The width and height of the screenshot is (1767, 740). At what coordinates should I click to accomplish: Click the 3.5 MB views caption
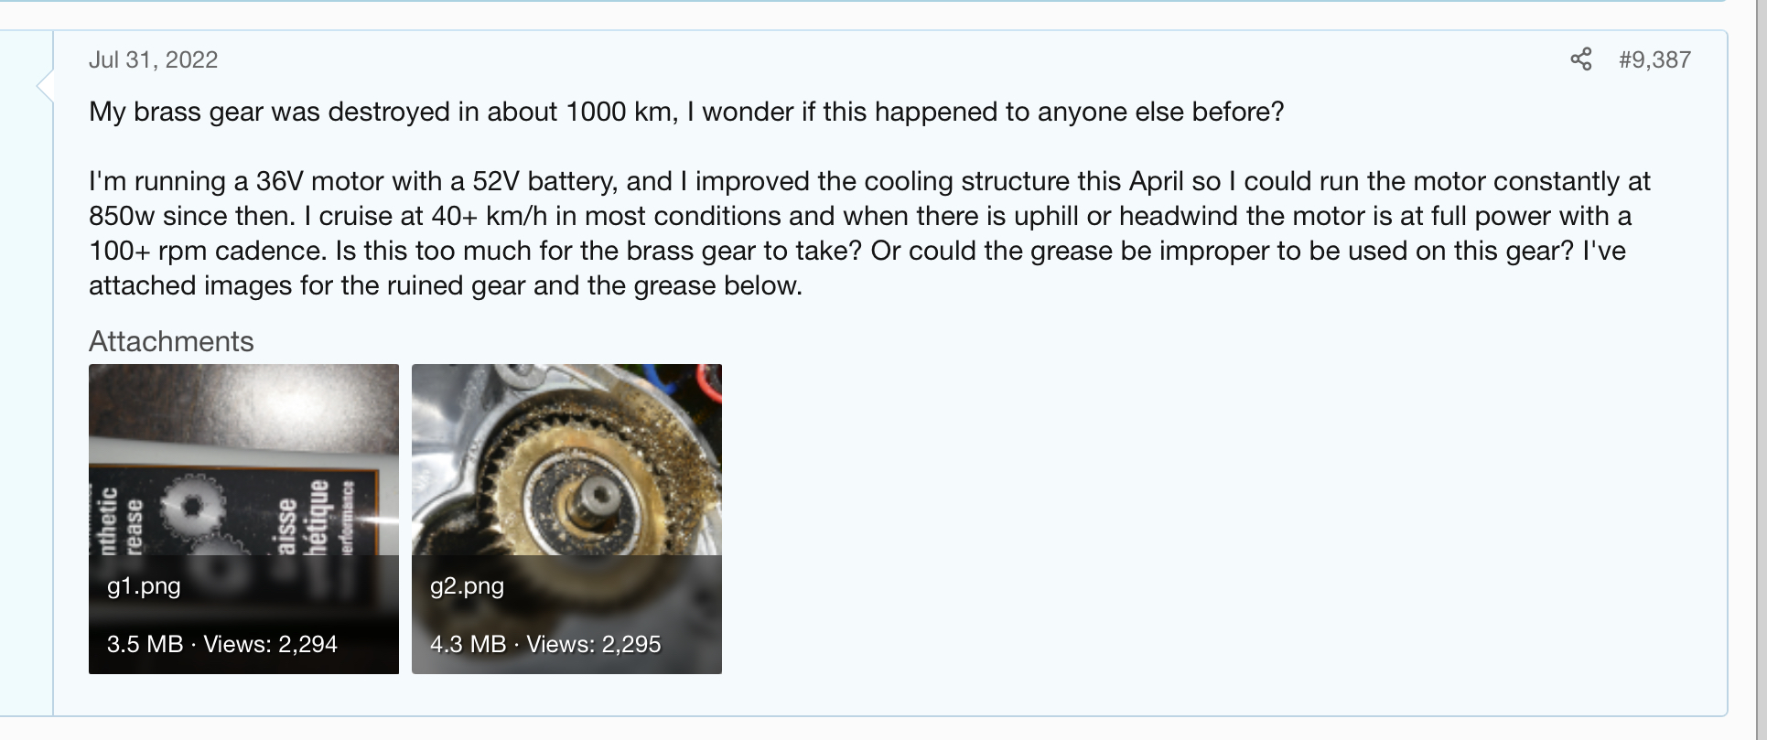click(x=145, y=644)
